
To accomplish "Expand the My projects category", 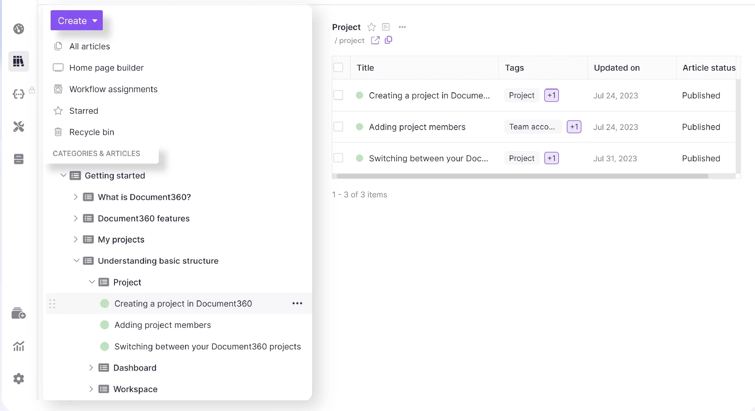I will [x=76, y=239].
